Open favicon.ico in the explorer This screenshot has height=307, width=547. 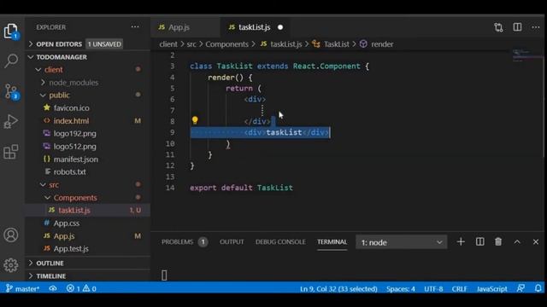click(x=88, y=108)
